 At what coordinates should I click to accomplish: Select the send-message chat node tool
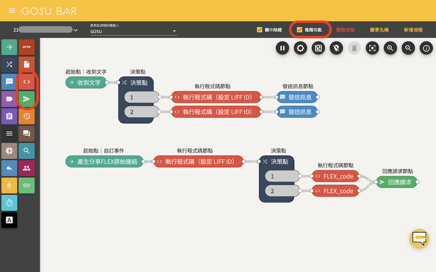pos(9,81)
